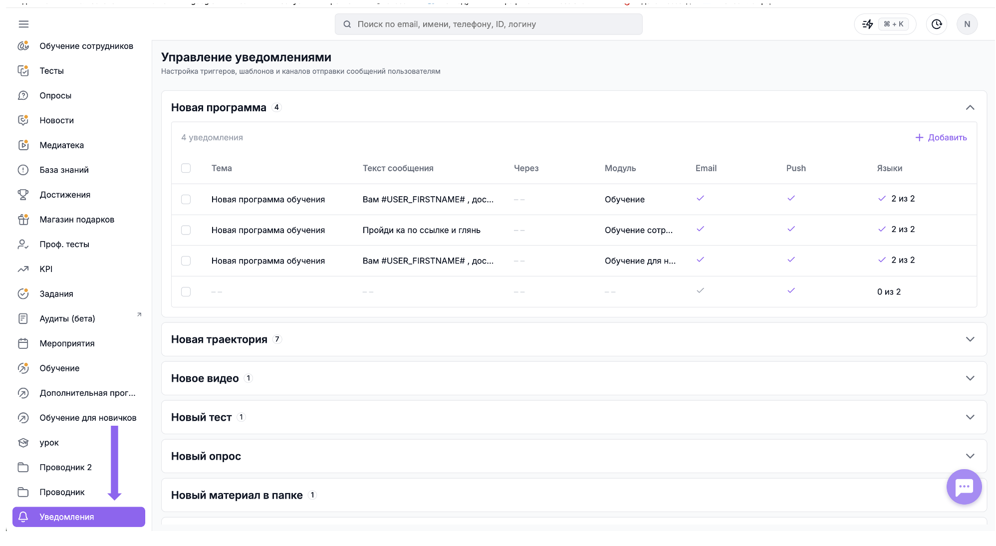
Task: Open the N profile avatar
Action: point(967,24)
